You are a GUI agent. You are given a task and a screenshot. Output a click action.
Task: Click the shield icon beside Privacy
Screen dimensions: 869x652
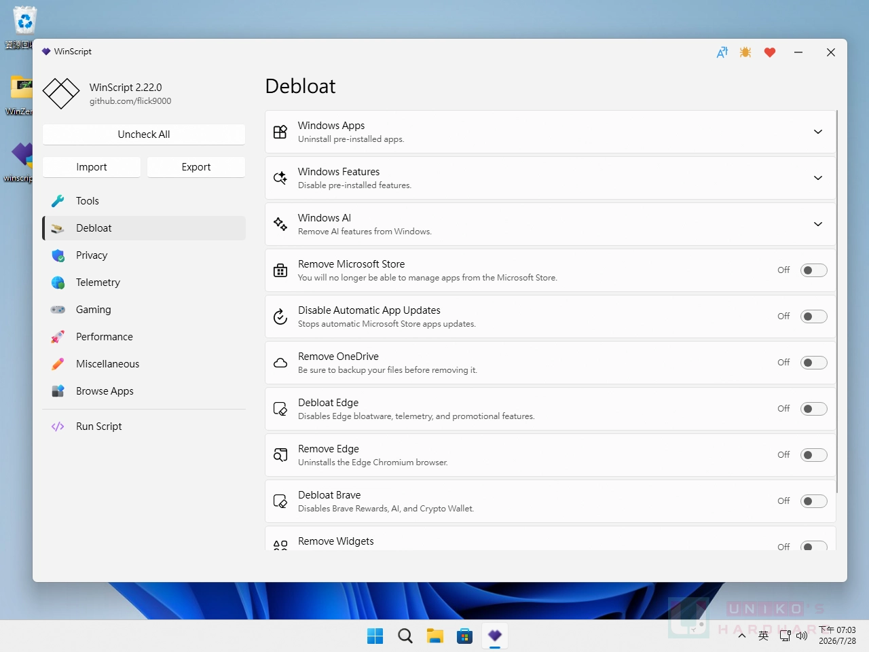58,255
